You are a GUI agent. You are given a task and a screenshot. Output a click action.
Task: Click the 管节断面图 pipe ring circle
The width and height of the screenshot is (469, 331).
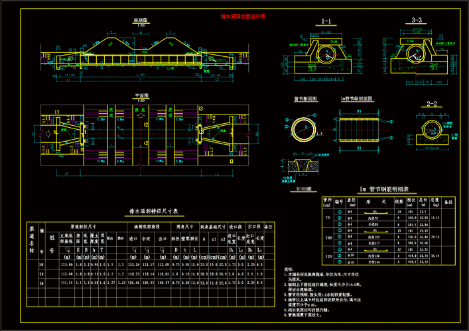coord(305,128)
